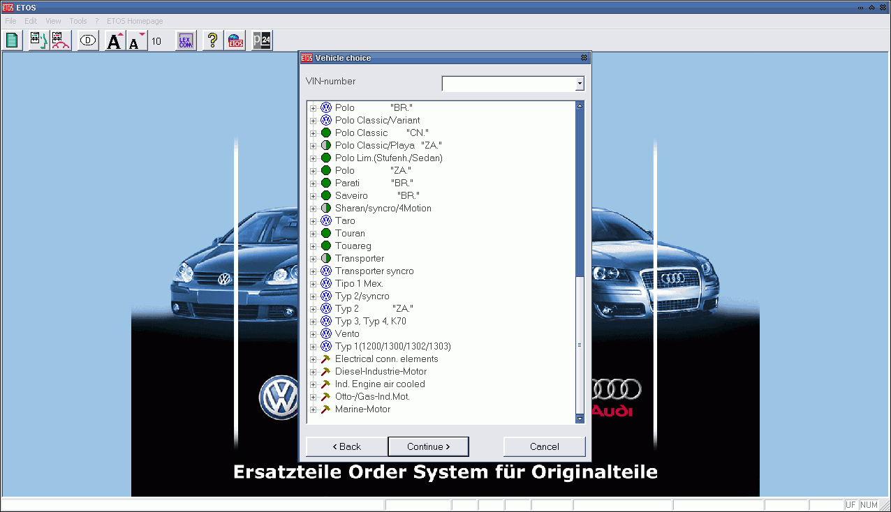Select the Vento tree row text
891x512 pixels.
click(x=347, y=333)
